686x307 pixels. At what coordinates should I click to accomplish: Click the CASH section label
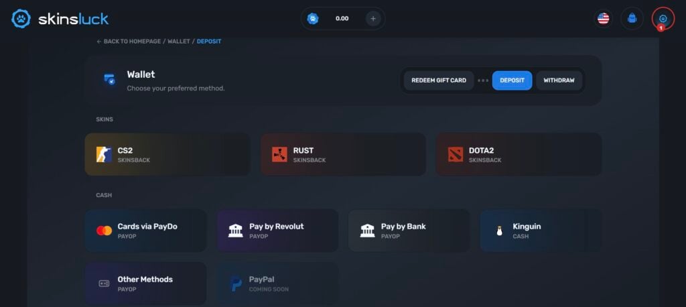[x=104, y=195]
